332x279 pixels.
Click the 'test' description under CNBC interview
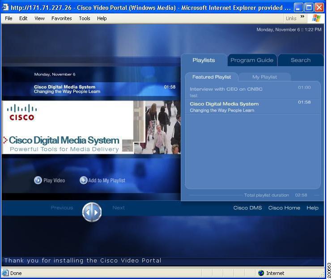(194, 96)
